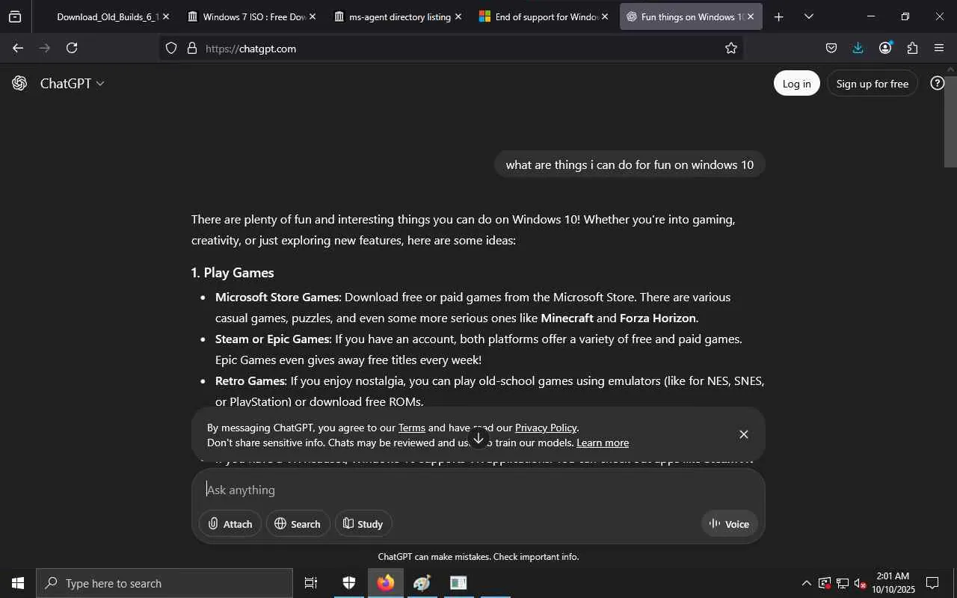Jump to bottom of chat with arrow
Viewport: 957px width, 598px height.
(x=478, y=439)
